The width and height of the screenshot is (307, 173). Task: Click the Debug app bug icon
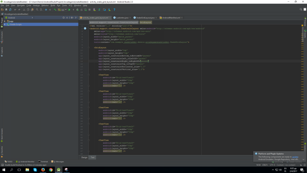click(78, 10)
